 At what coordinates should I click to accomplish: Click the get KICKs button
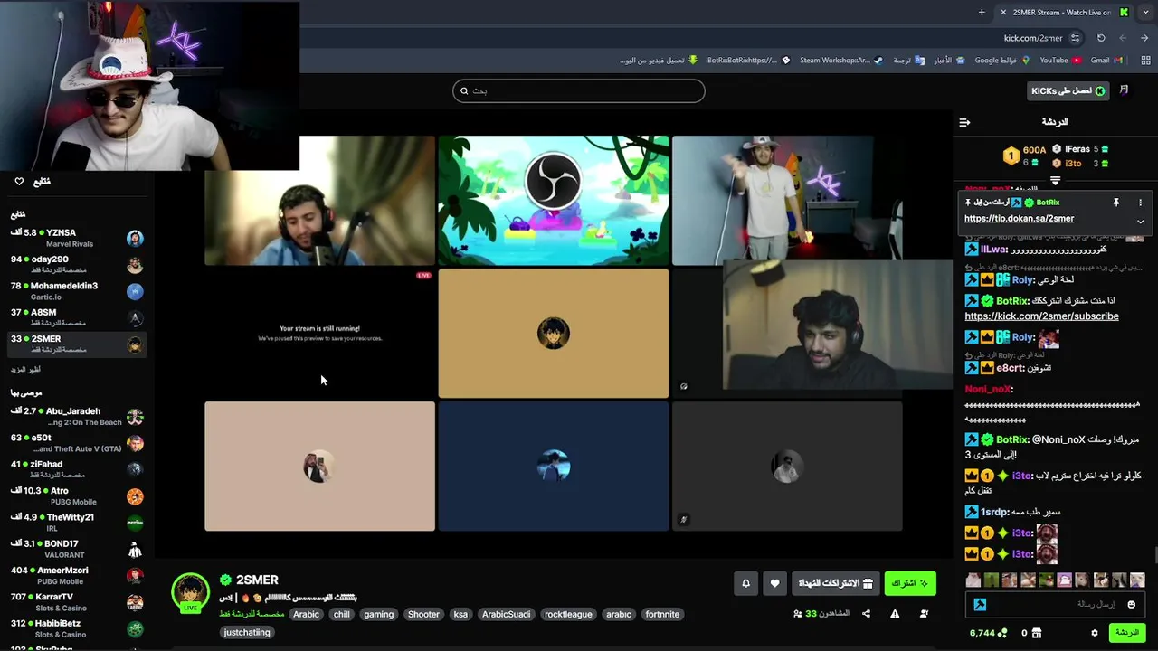coord(1069,90)
